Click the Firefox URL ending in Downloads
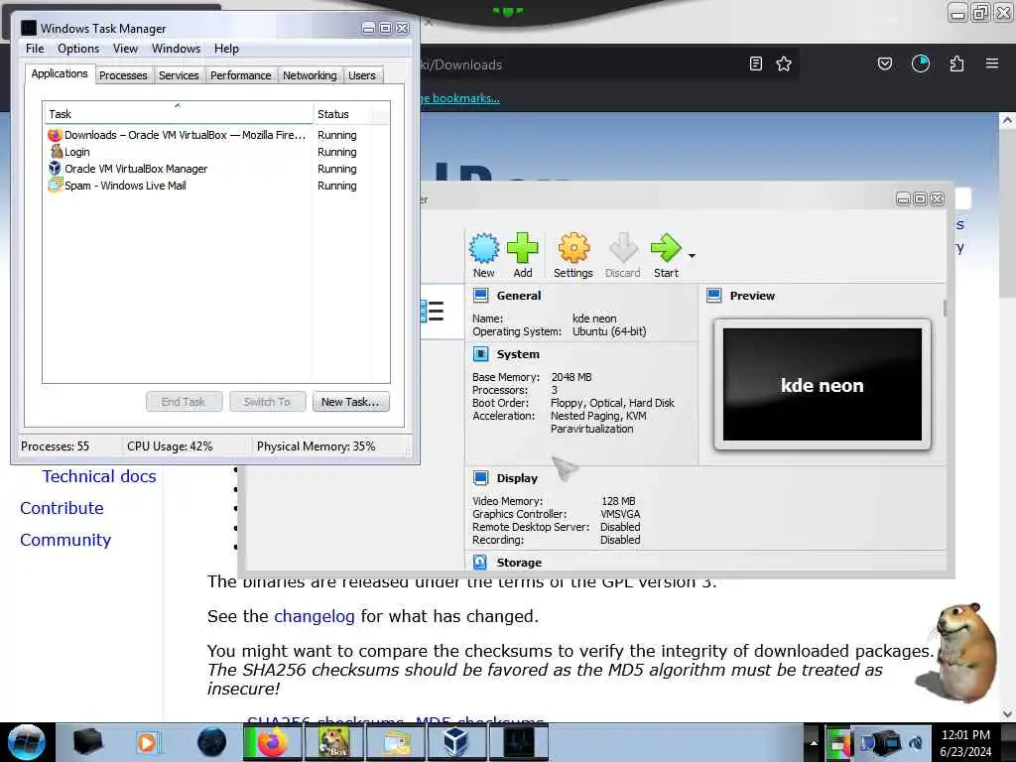 point(460,64)
